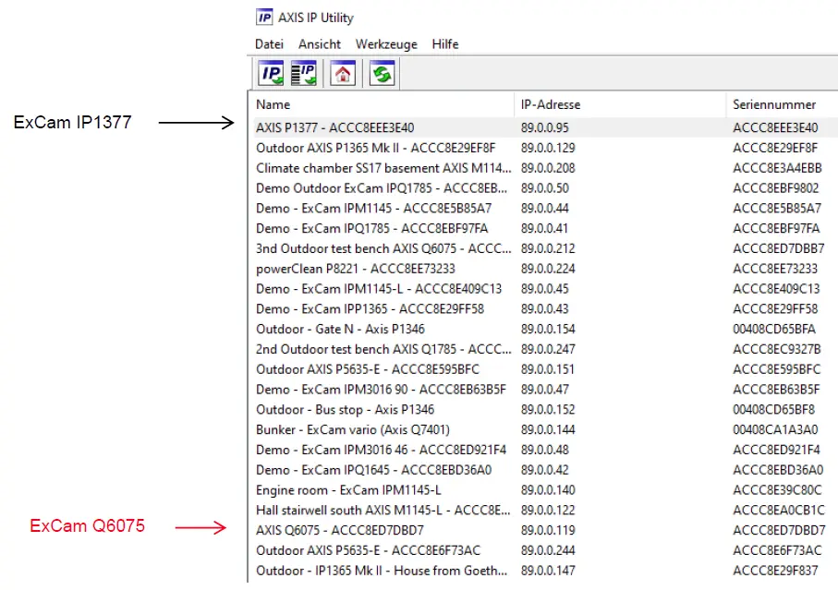Select Demo - ExCam IPQ1645 row

pyautogui.click(x=544, y=470)
